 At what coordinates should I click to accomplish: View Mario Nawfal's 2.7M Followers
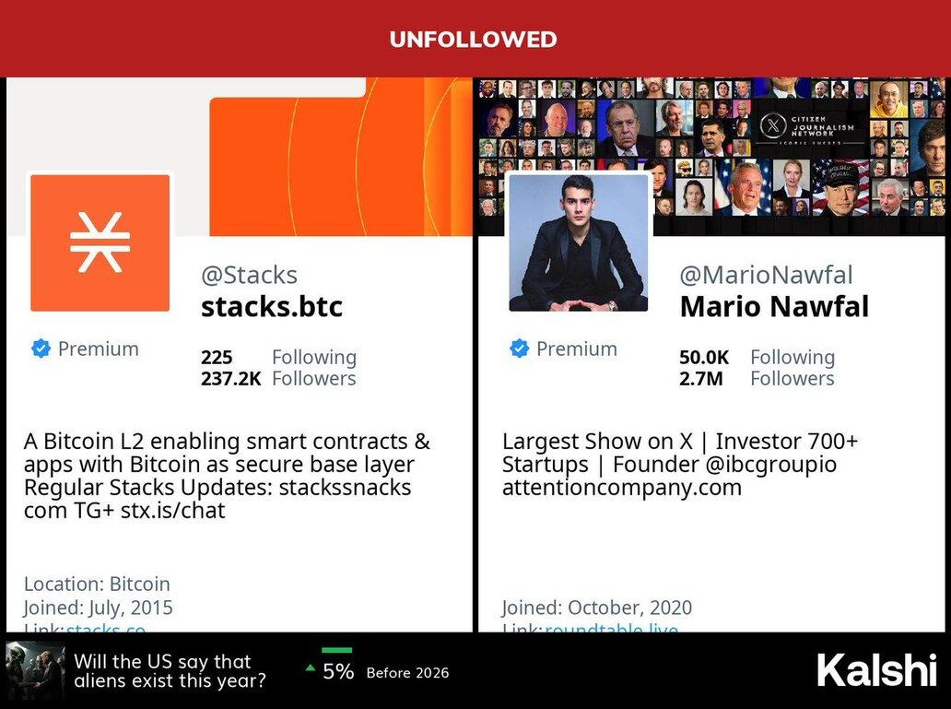(x=757, y=378)
